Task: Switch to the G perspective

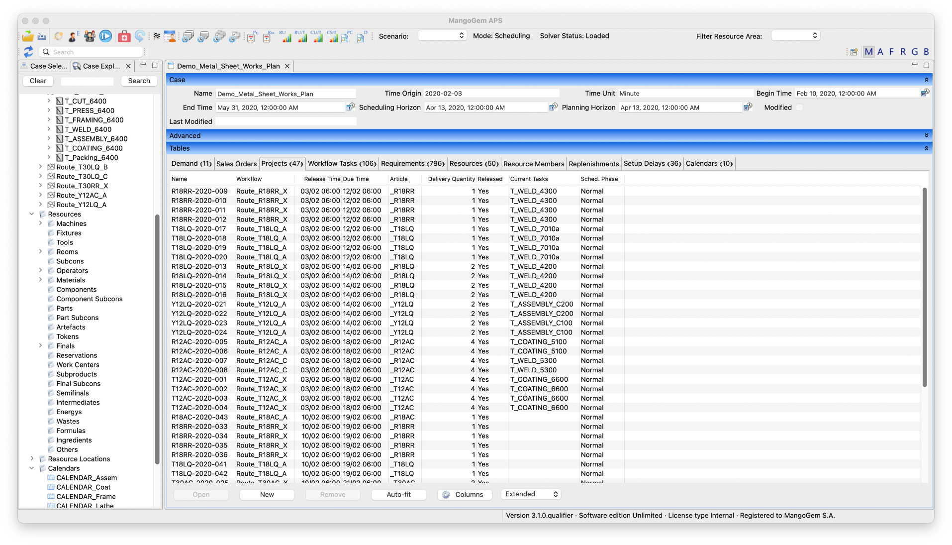Action: click(x=915, y=52)
